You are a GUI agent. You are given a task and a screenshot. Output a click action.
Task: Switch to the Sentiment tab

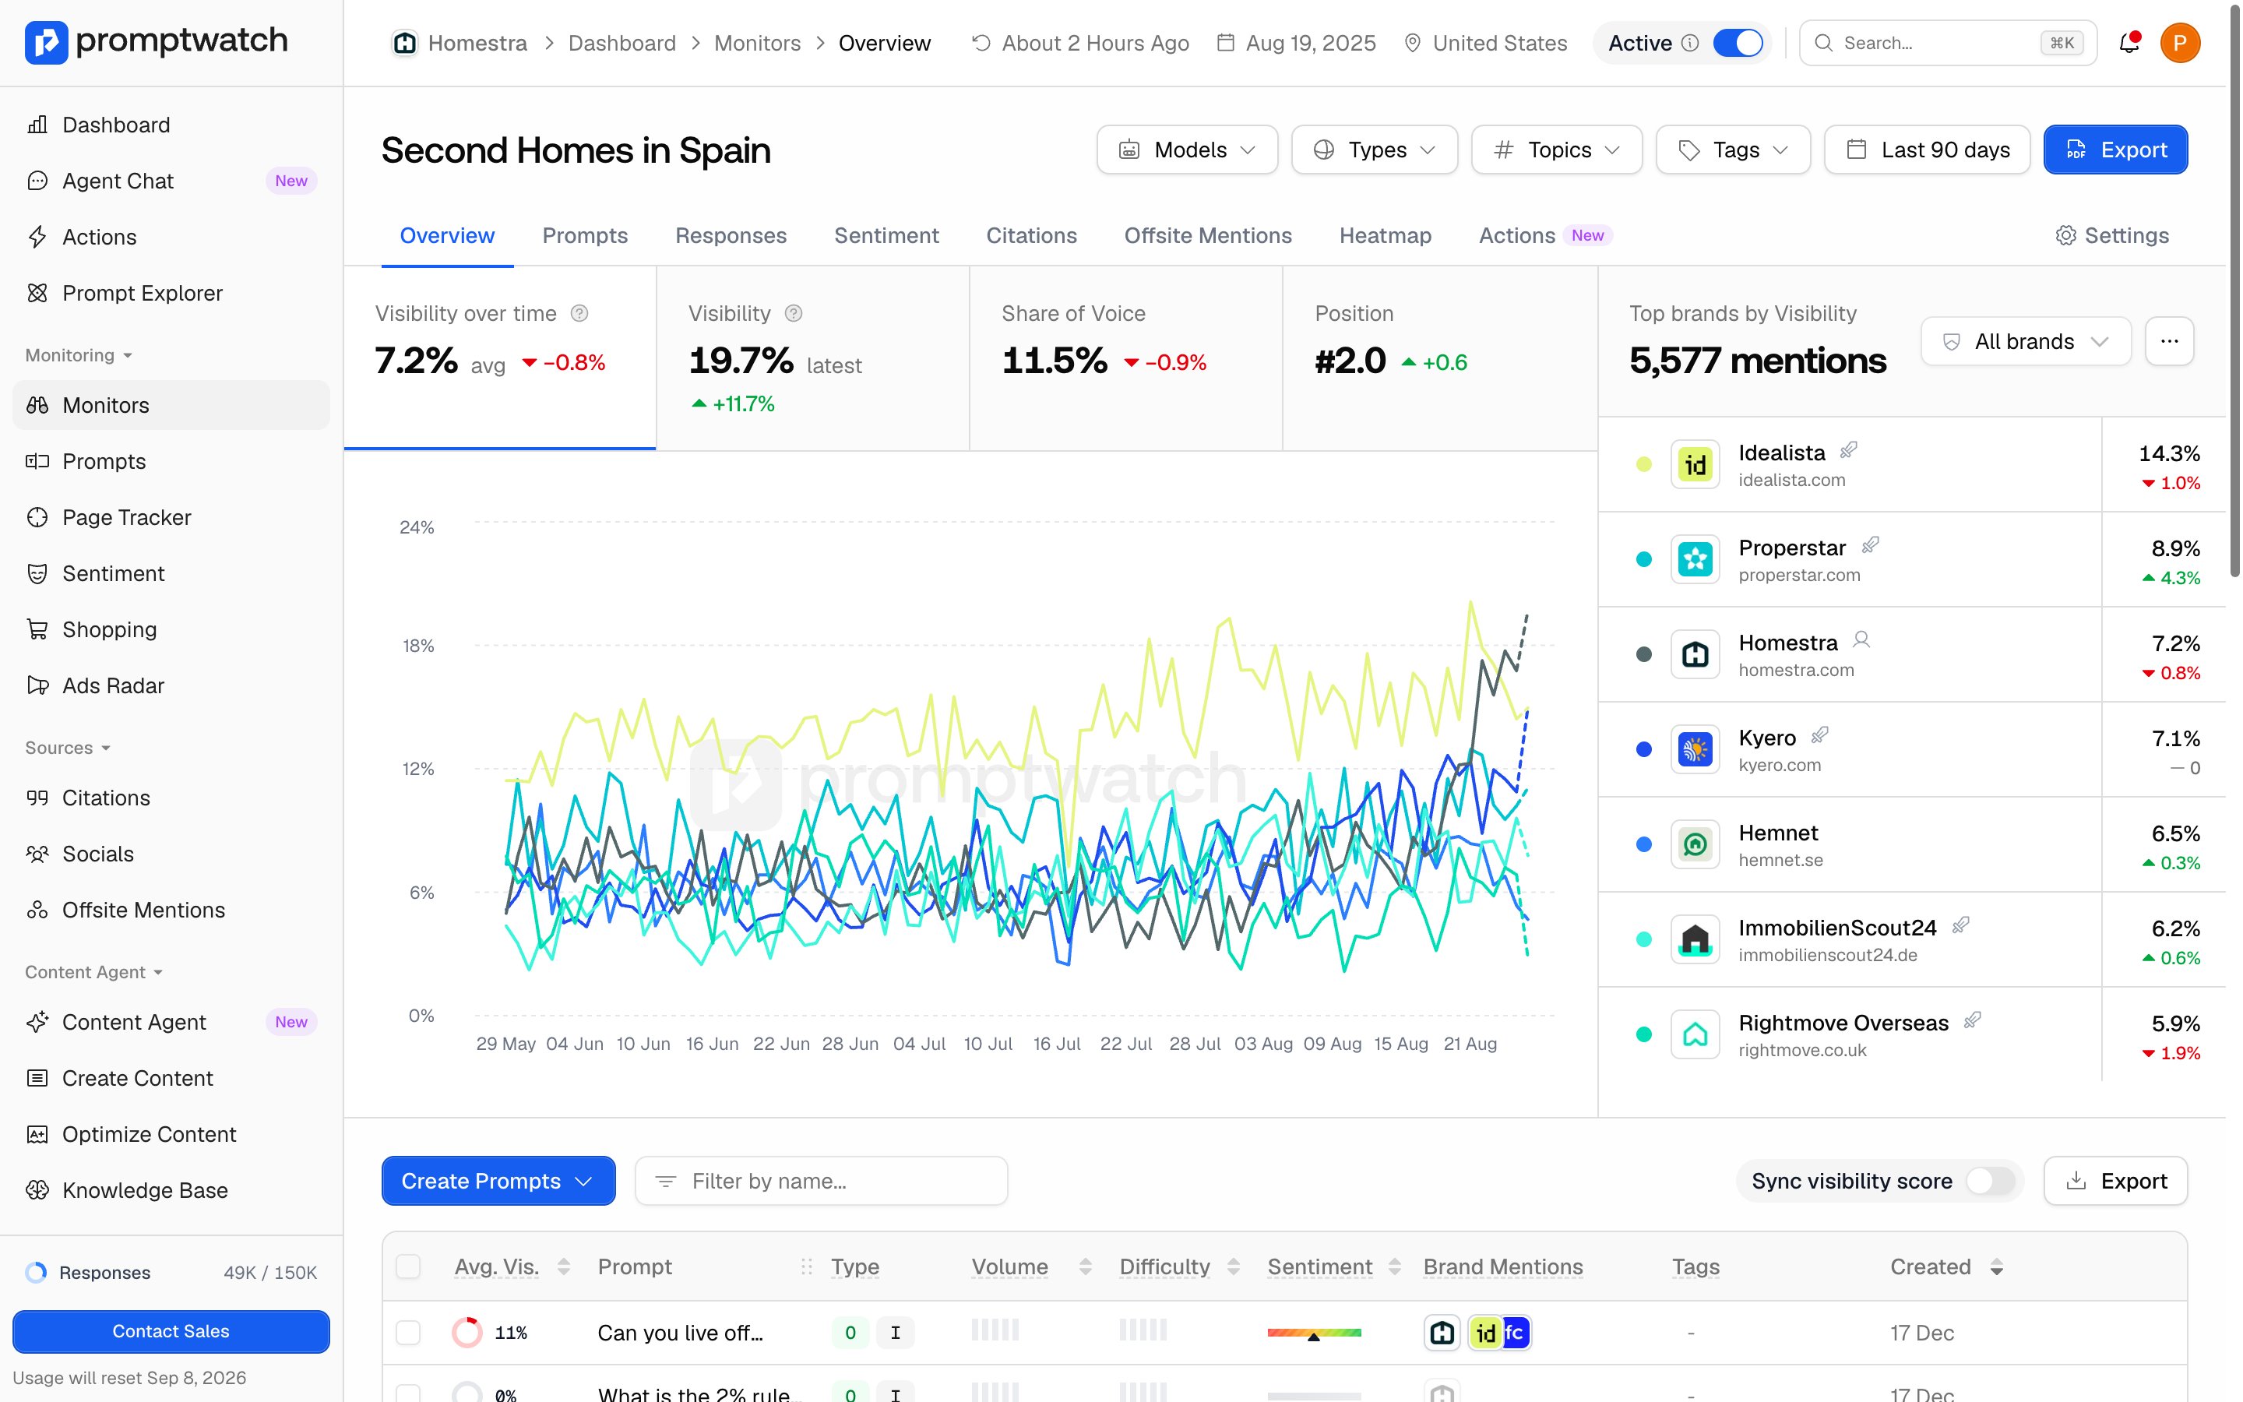tap(886, 235)
